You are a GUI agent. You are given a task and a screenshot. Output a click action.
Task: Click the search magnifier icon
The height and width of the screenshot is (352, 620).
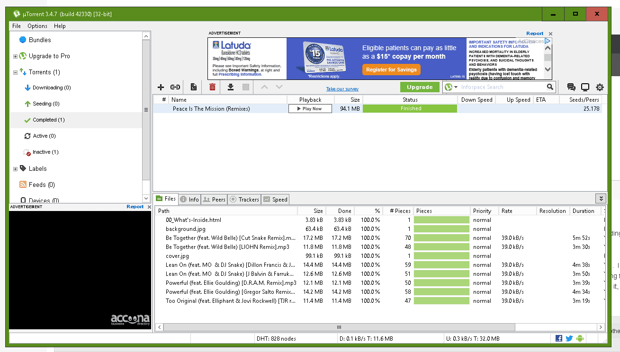click(550, 87)
